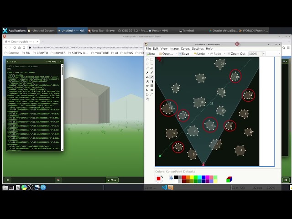Select the Connected Lines tool
292x219 pixels.
coord(147,94)
